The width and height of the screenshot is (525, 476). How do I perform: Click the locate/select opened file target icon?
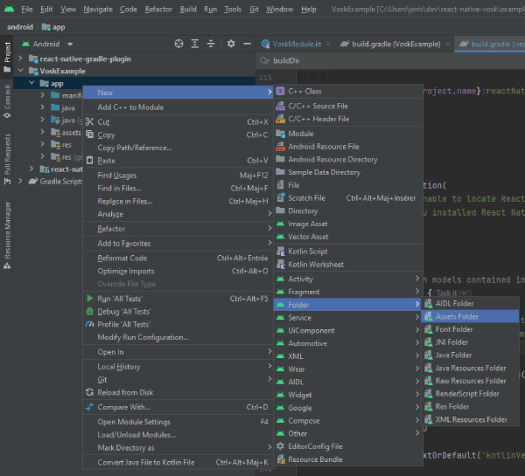[178, 44]
